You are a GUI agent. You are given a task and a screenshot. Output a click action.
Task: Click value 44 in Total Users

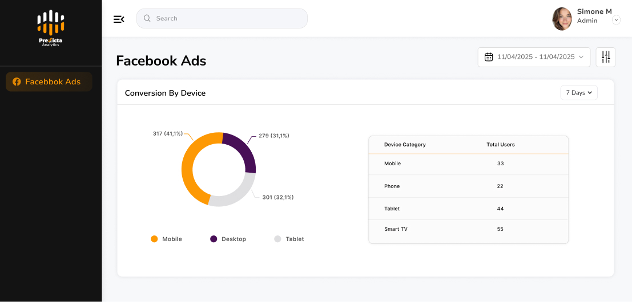point(501,209)
